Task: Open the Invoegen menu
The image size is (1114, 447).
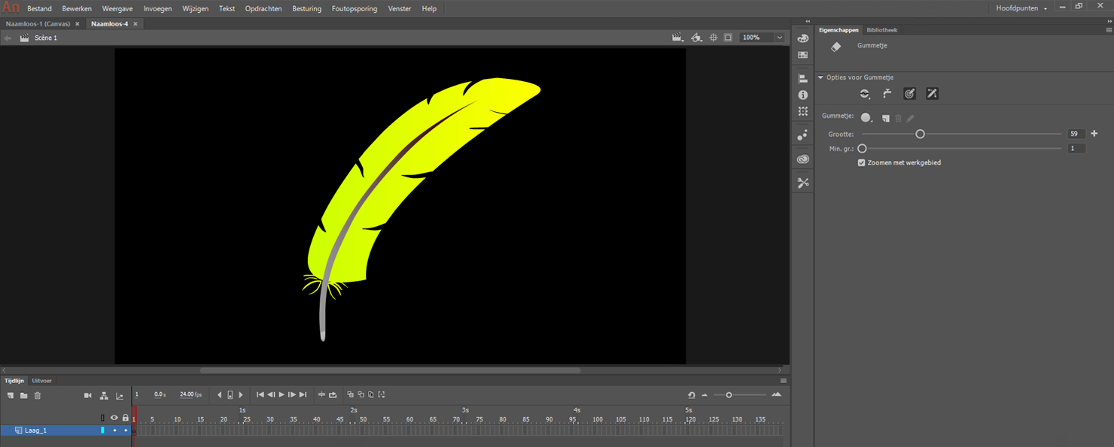Action: point(158,9)
